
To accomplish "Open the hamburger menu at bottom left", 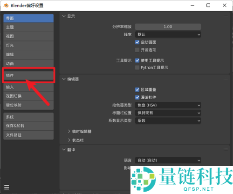I will (x=7, y=187).
